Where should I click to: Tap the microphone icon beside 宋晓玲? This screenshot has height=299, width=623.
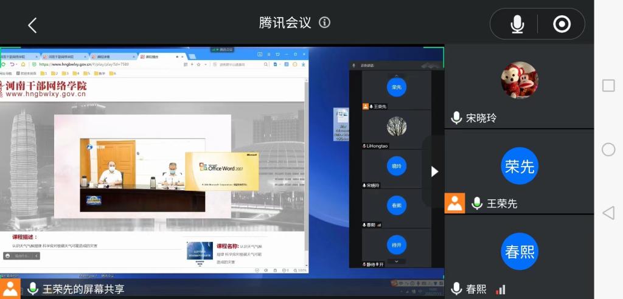click(456, 118)
